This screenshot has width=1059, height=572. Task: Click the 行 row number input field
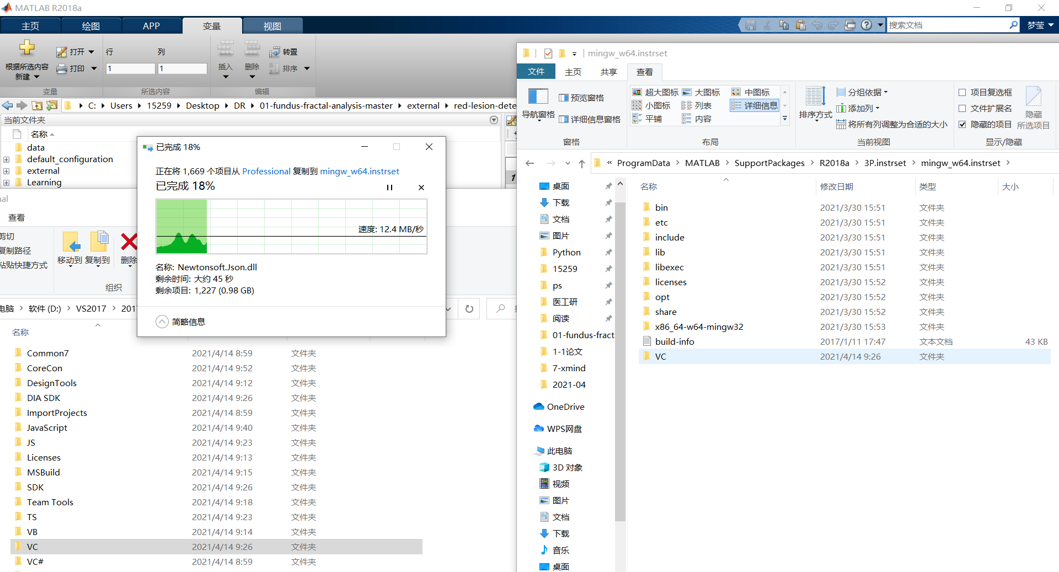pyautogui.click(x=131, y=68)
